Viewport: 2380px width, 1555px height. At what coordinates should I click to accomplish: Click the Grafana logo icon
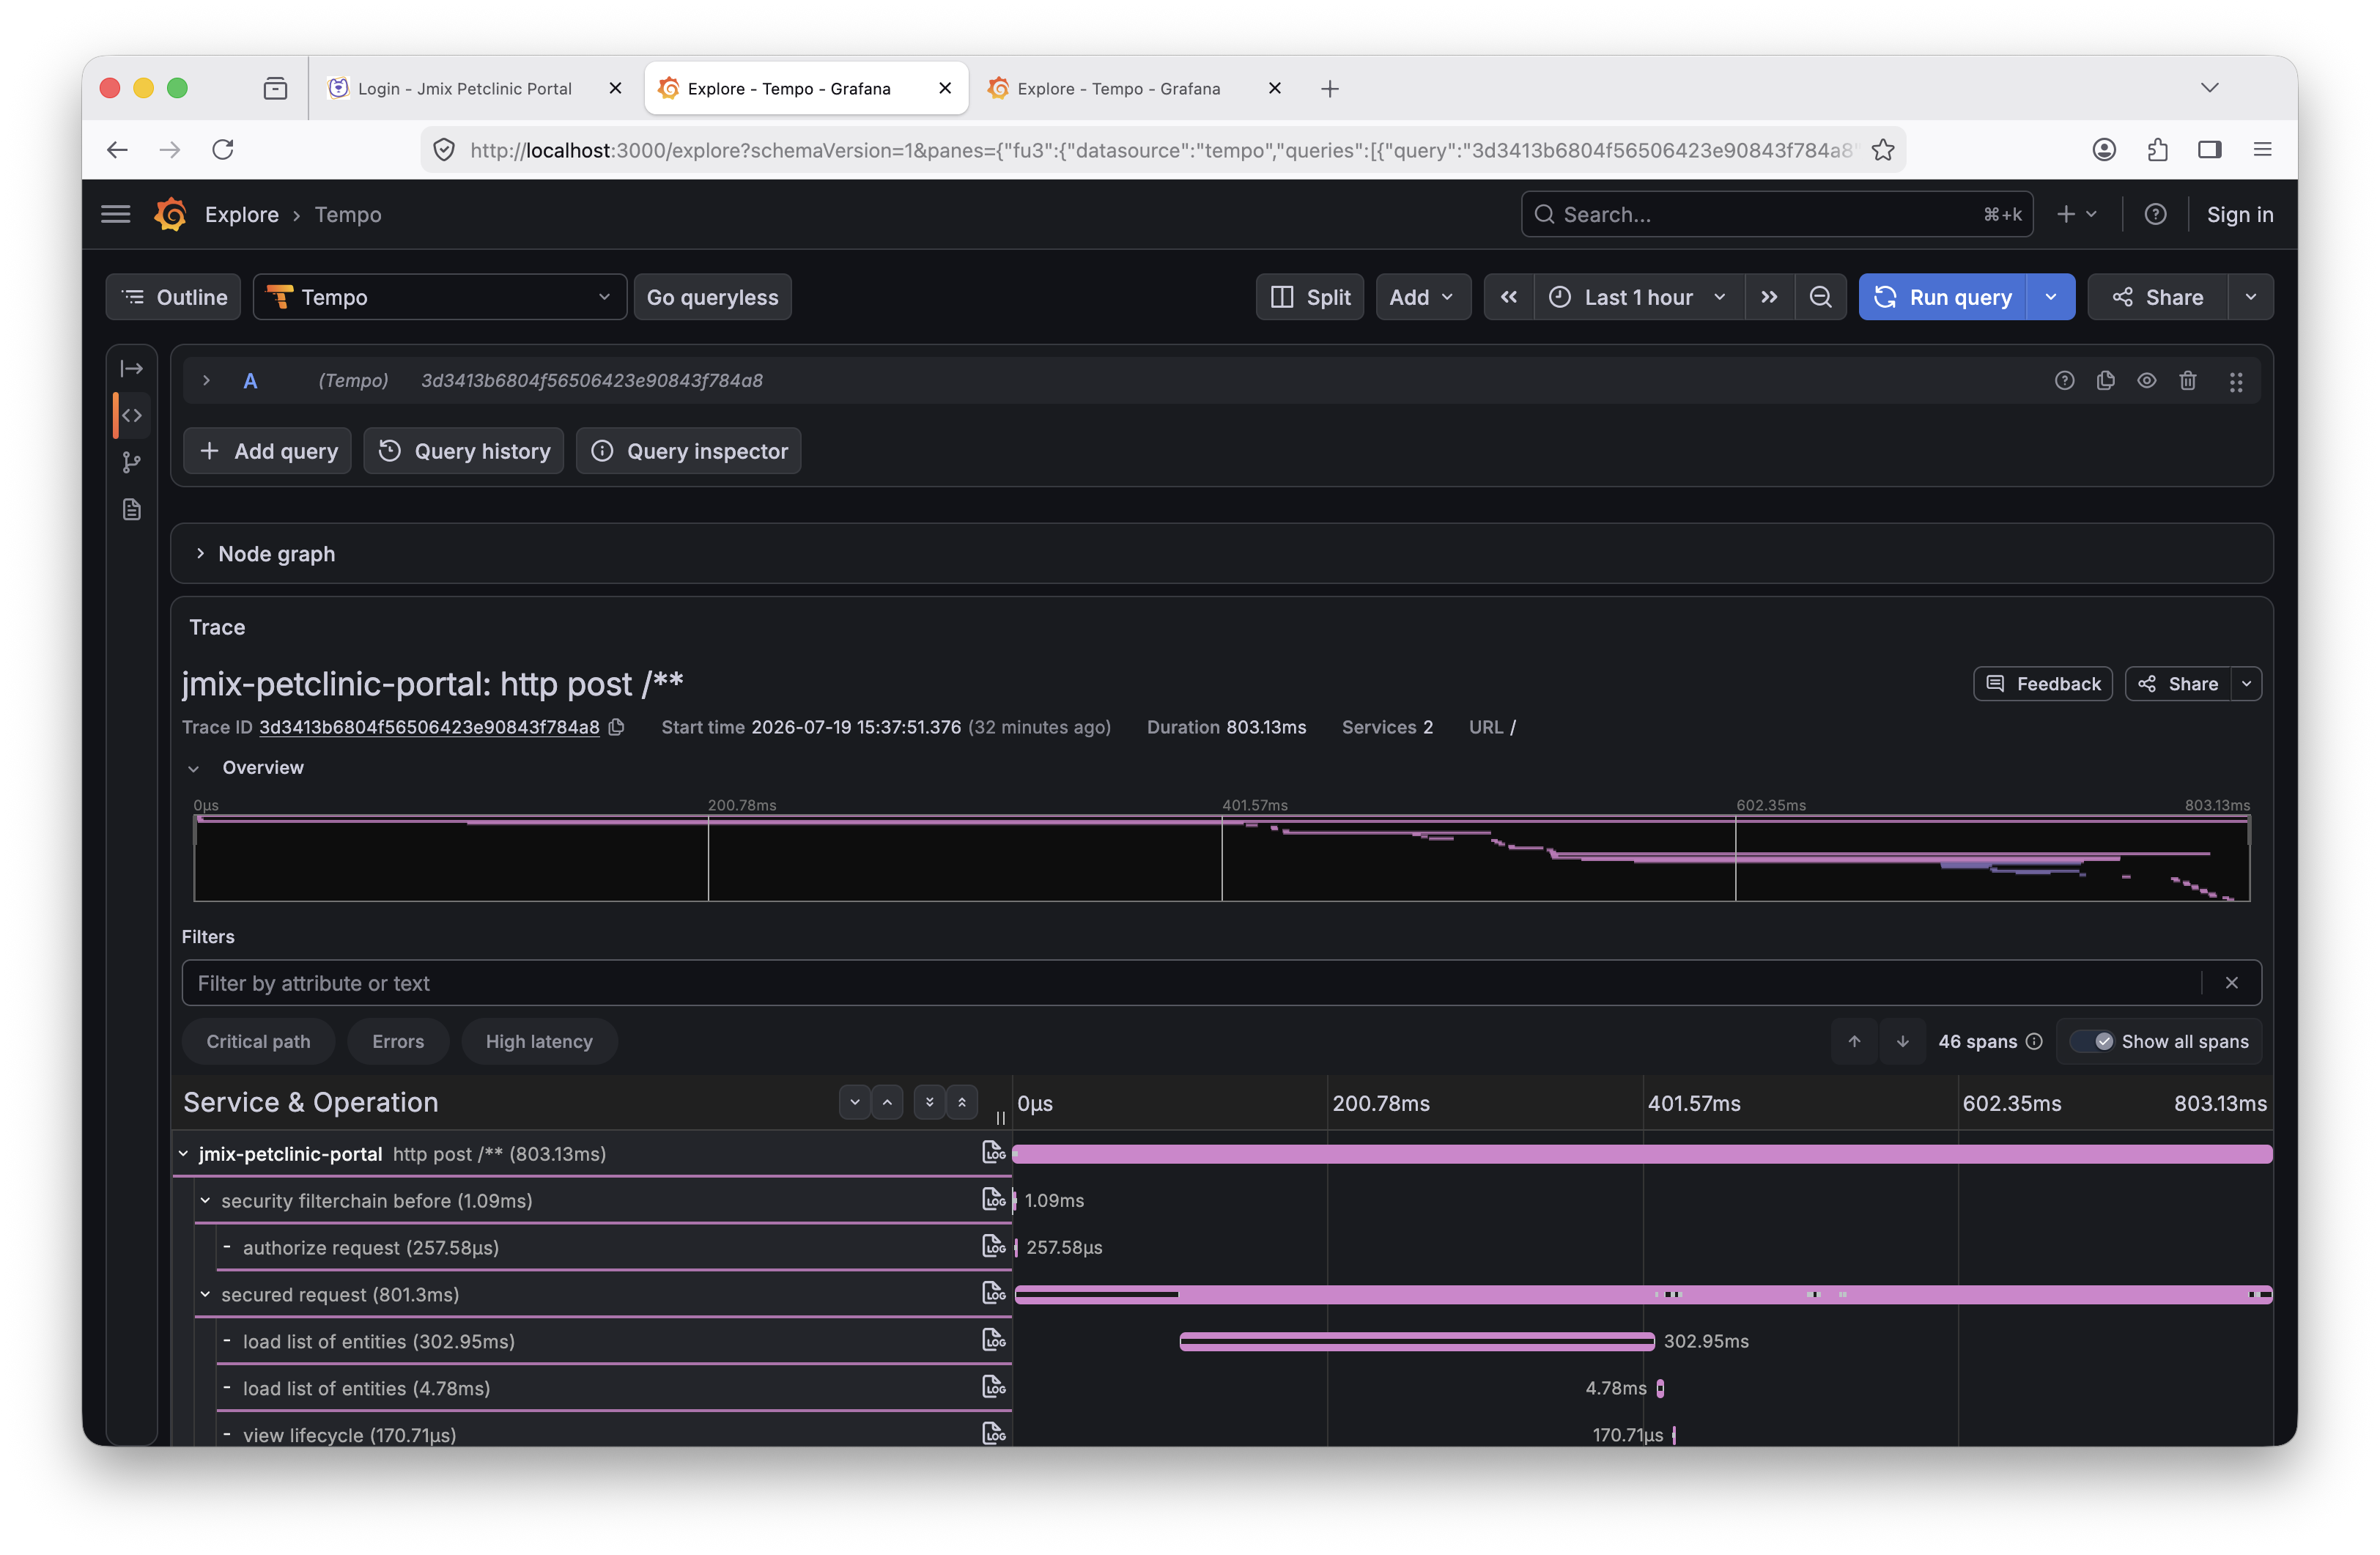(x=171, y=214)
